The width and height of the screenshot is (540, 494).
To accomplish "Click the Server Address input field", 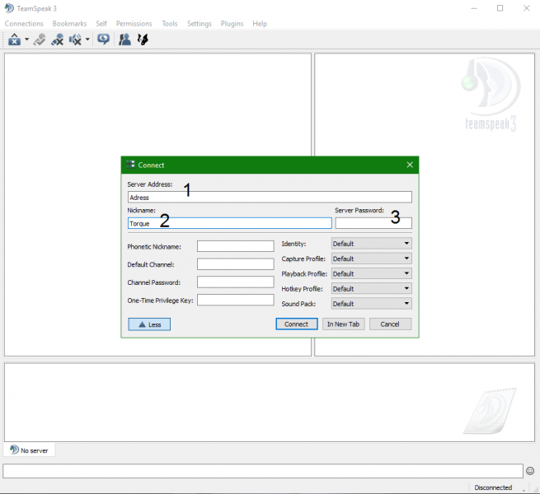I will pyautogui.click(x=270, y=197).
